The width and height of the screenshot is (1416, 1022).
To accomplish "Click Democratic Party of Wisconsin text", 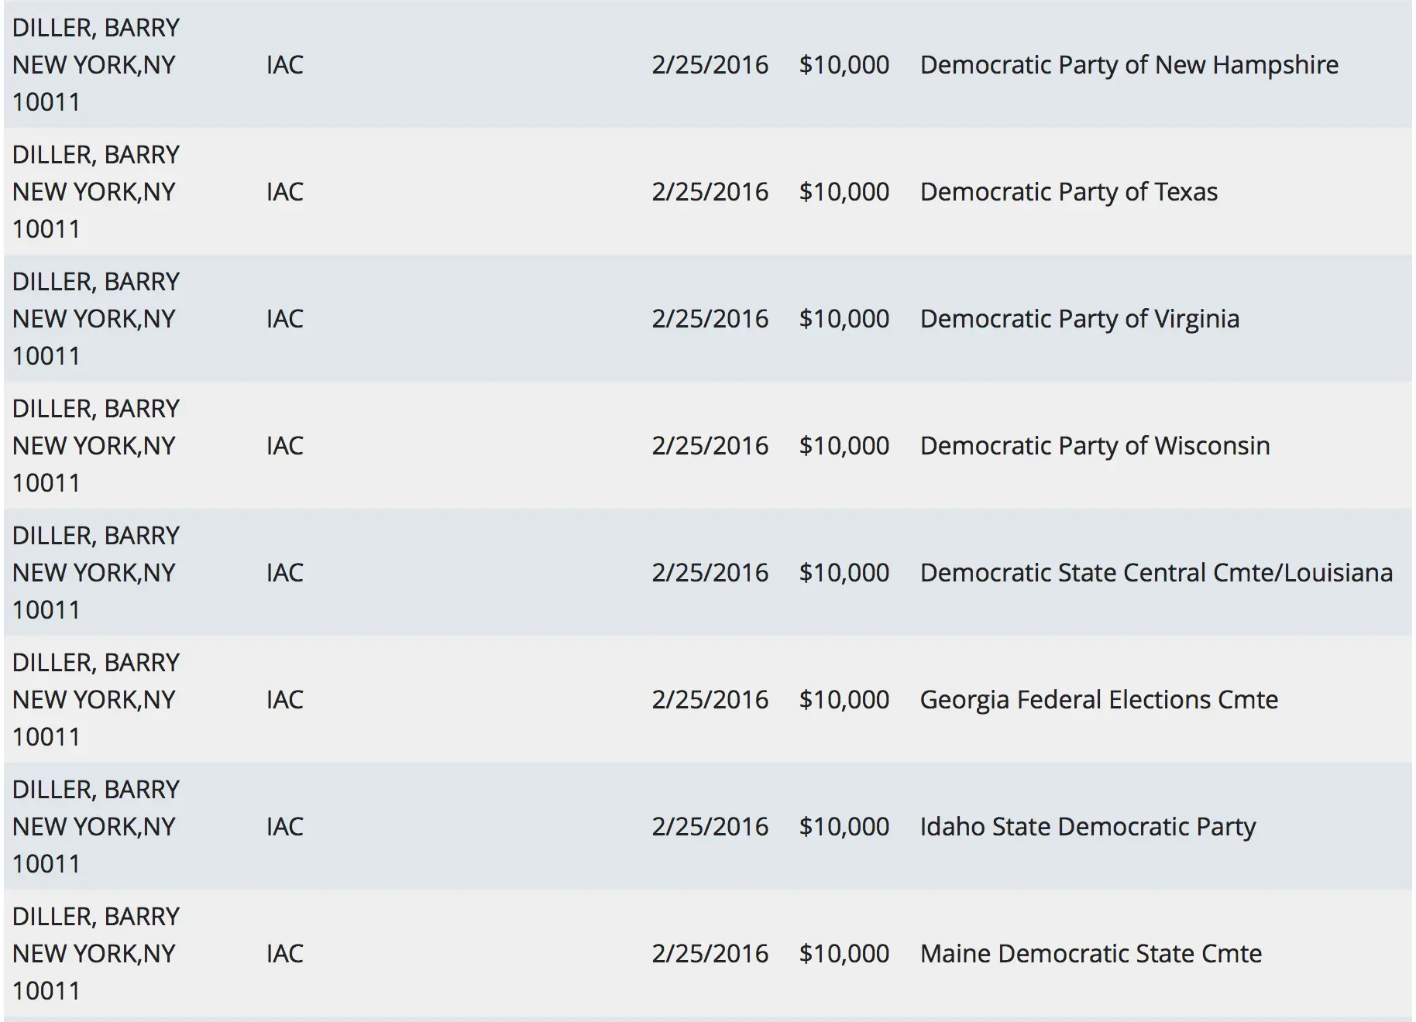I will pos(1095,446).
